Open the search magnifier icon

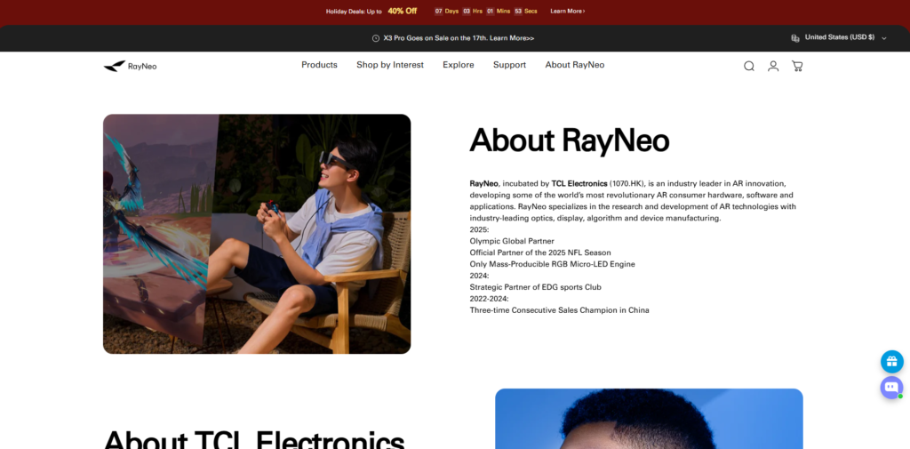[x=748, y=66]
